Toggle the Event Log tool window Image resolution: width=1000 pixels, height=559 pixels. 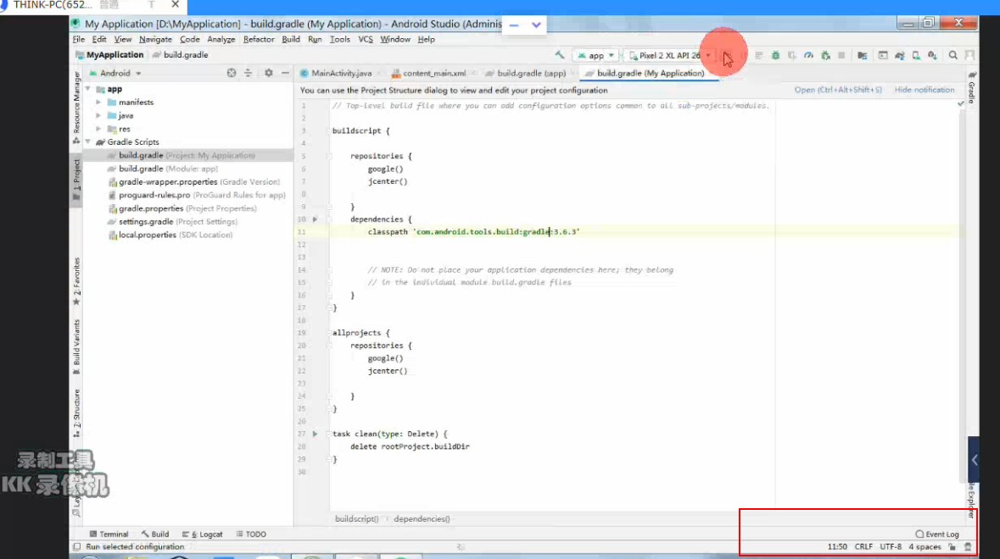(937, 534)
